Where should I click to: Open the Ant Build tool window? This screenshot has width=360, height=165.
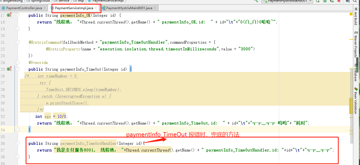coord(356,16)
